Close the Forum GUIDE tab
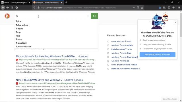This screenshot has height=102, width=182. point(30,3)
